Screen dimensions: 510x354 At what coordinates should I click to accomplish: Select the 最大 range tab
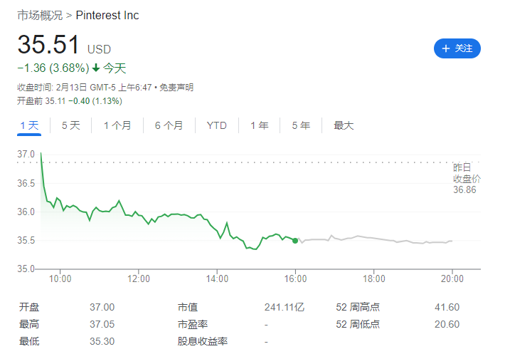tap(344, 125)
